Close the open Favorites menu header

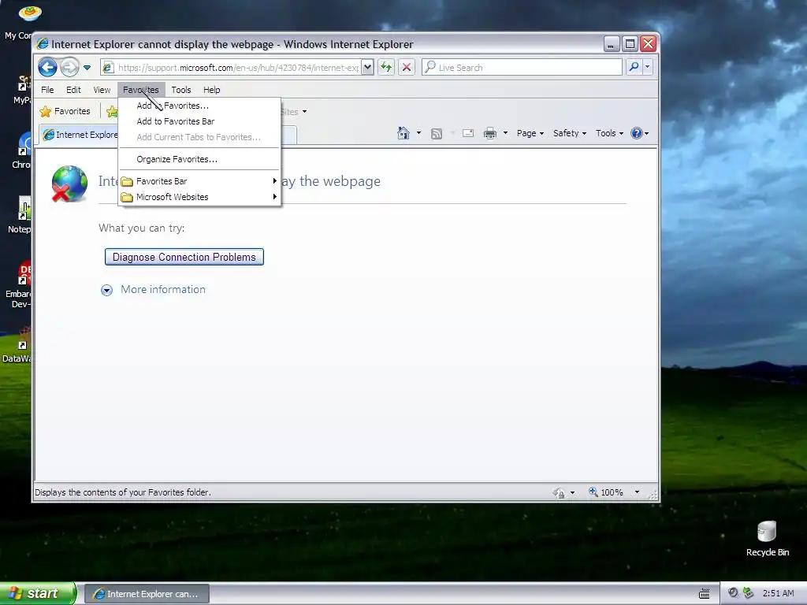(x=141, y=90)
